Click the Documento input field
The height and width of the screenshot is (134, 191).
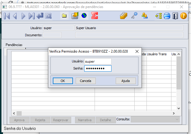[x=52, y=35]
